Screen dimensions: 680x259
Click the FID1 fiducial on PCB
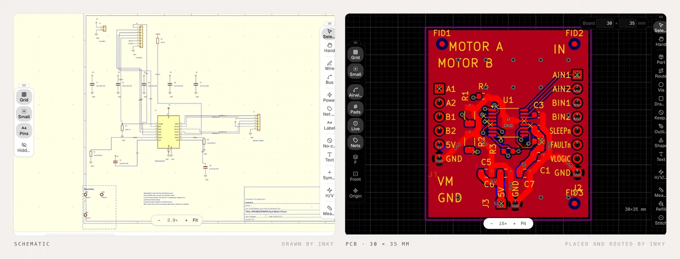pos(442,44)
